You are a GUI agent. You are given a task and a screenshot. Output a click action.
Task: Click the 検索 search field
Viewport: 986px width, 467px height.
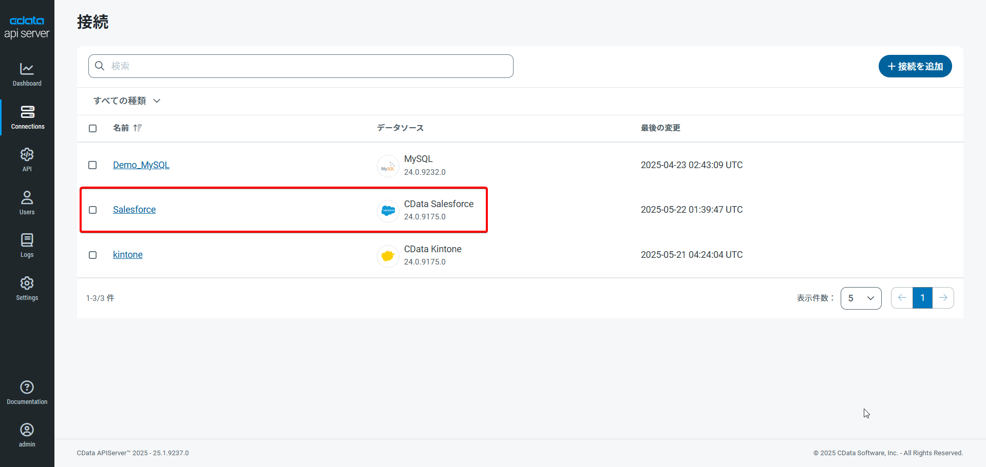(x=301, y=66)
